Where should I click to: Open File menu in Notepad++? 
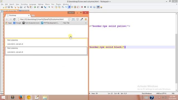point(2,4)
